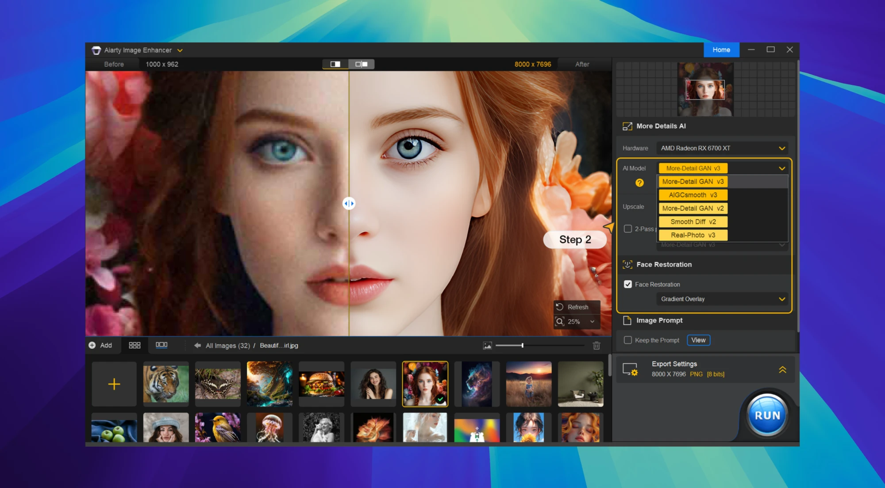
Task: Open the 25% zoom level dropdown
Action: click(591, 321)
